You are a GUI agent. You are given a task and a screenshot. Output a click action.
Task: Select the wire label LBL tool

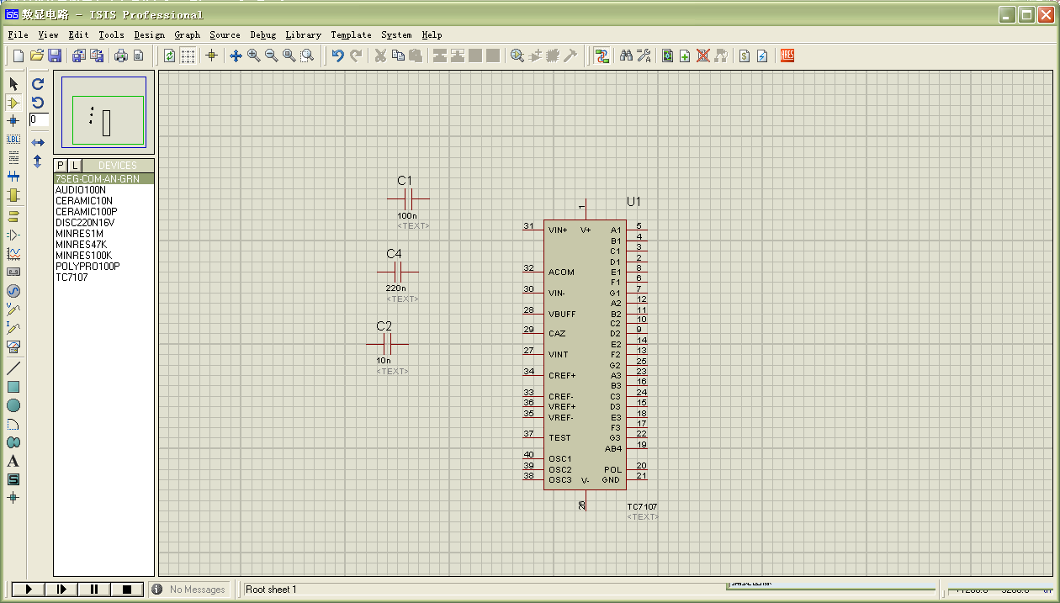tap(13, 140)
